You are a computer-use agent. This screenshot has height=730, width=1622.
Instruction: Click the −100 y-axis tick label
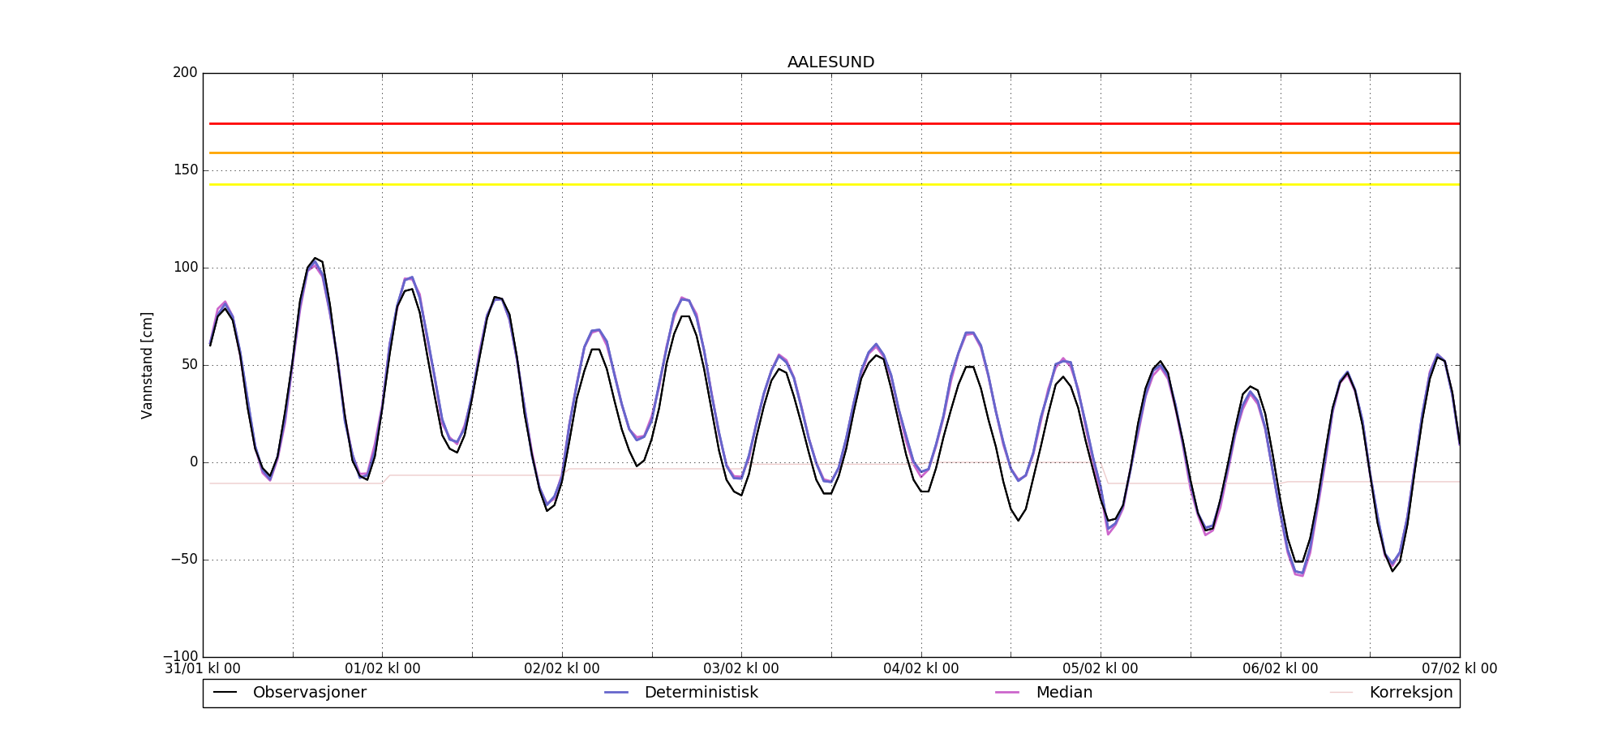[180, 656]
